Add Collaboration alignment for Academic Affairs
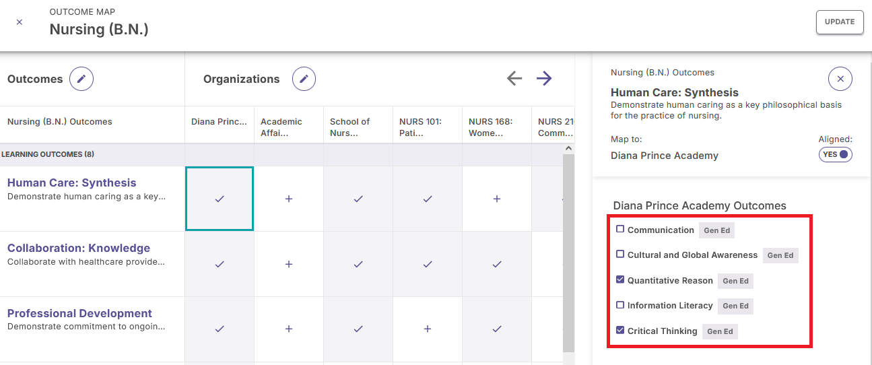This screenshot has width=872, height=365. click(289, 264)
